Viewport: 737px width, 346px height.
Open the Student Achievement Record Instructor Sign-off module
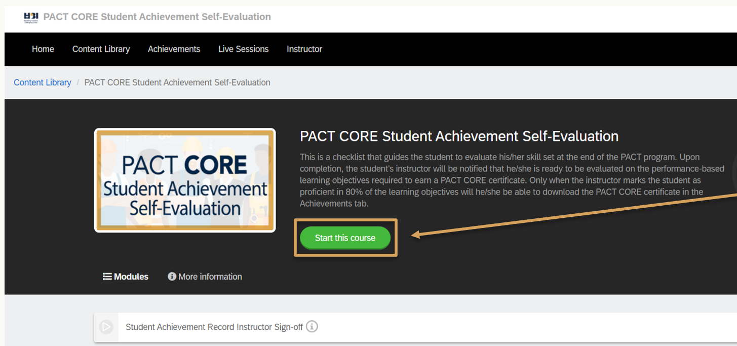point(214,327)
